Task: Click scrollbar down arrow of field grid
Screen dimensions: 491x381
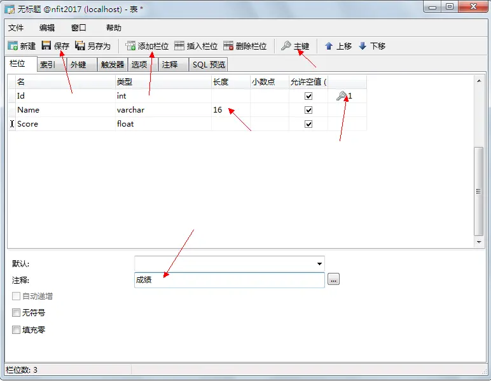Action: pyautogui.click(x=479, y=242)
